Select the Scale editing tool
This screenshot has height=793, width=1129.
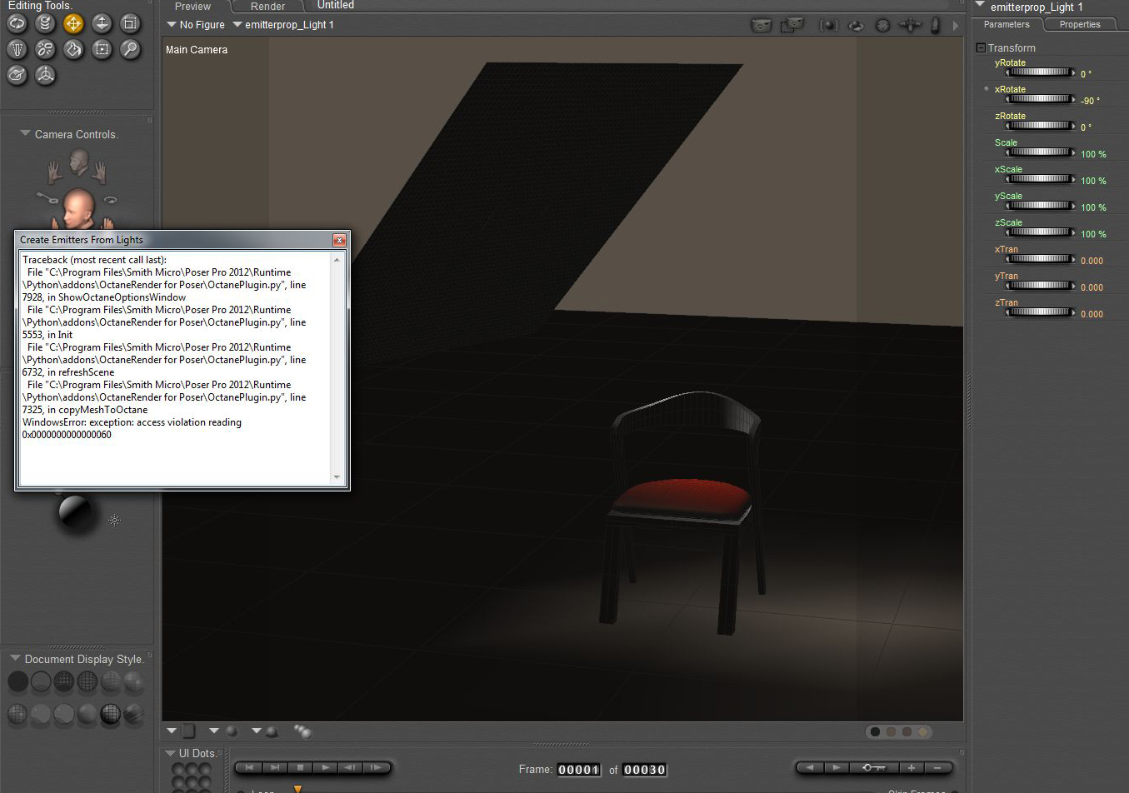pyautogui.click(x=130, y=23)
